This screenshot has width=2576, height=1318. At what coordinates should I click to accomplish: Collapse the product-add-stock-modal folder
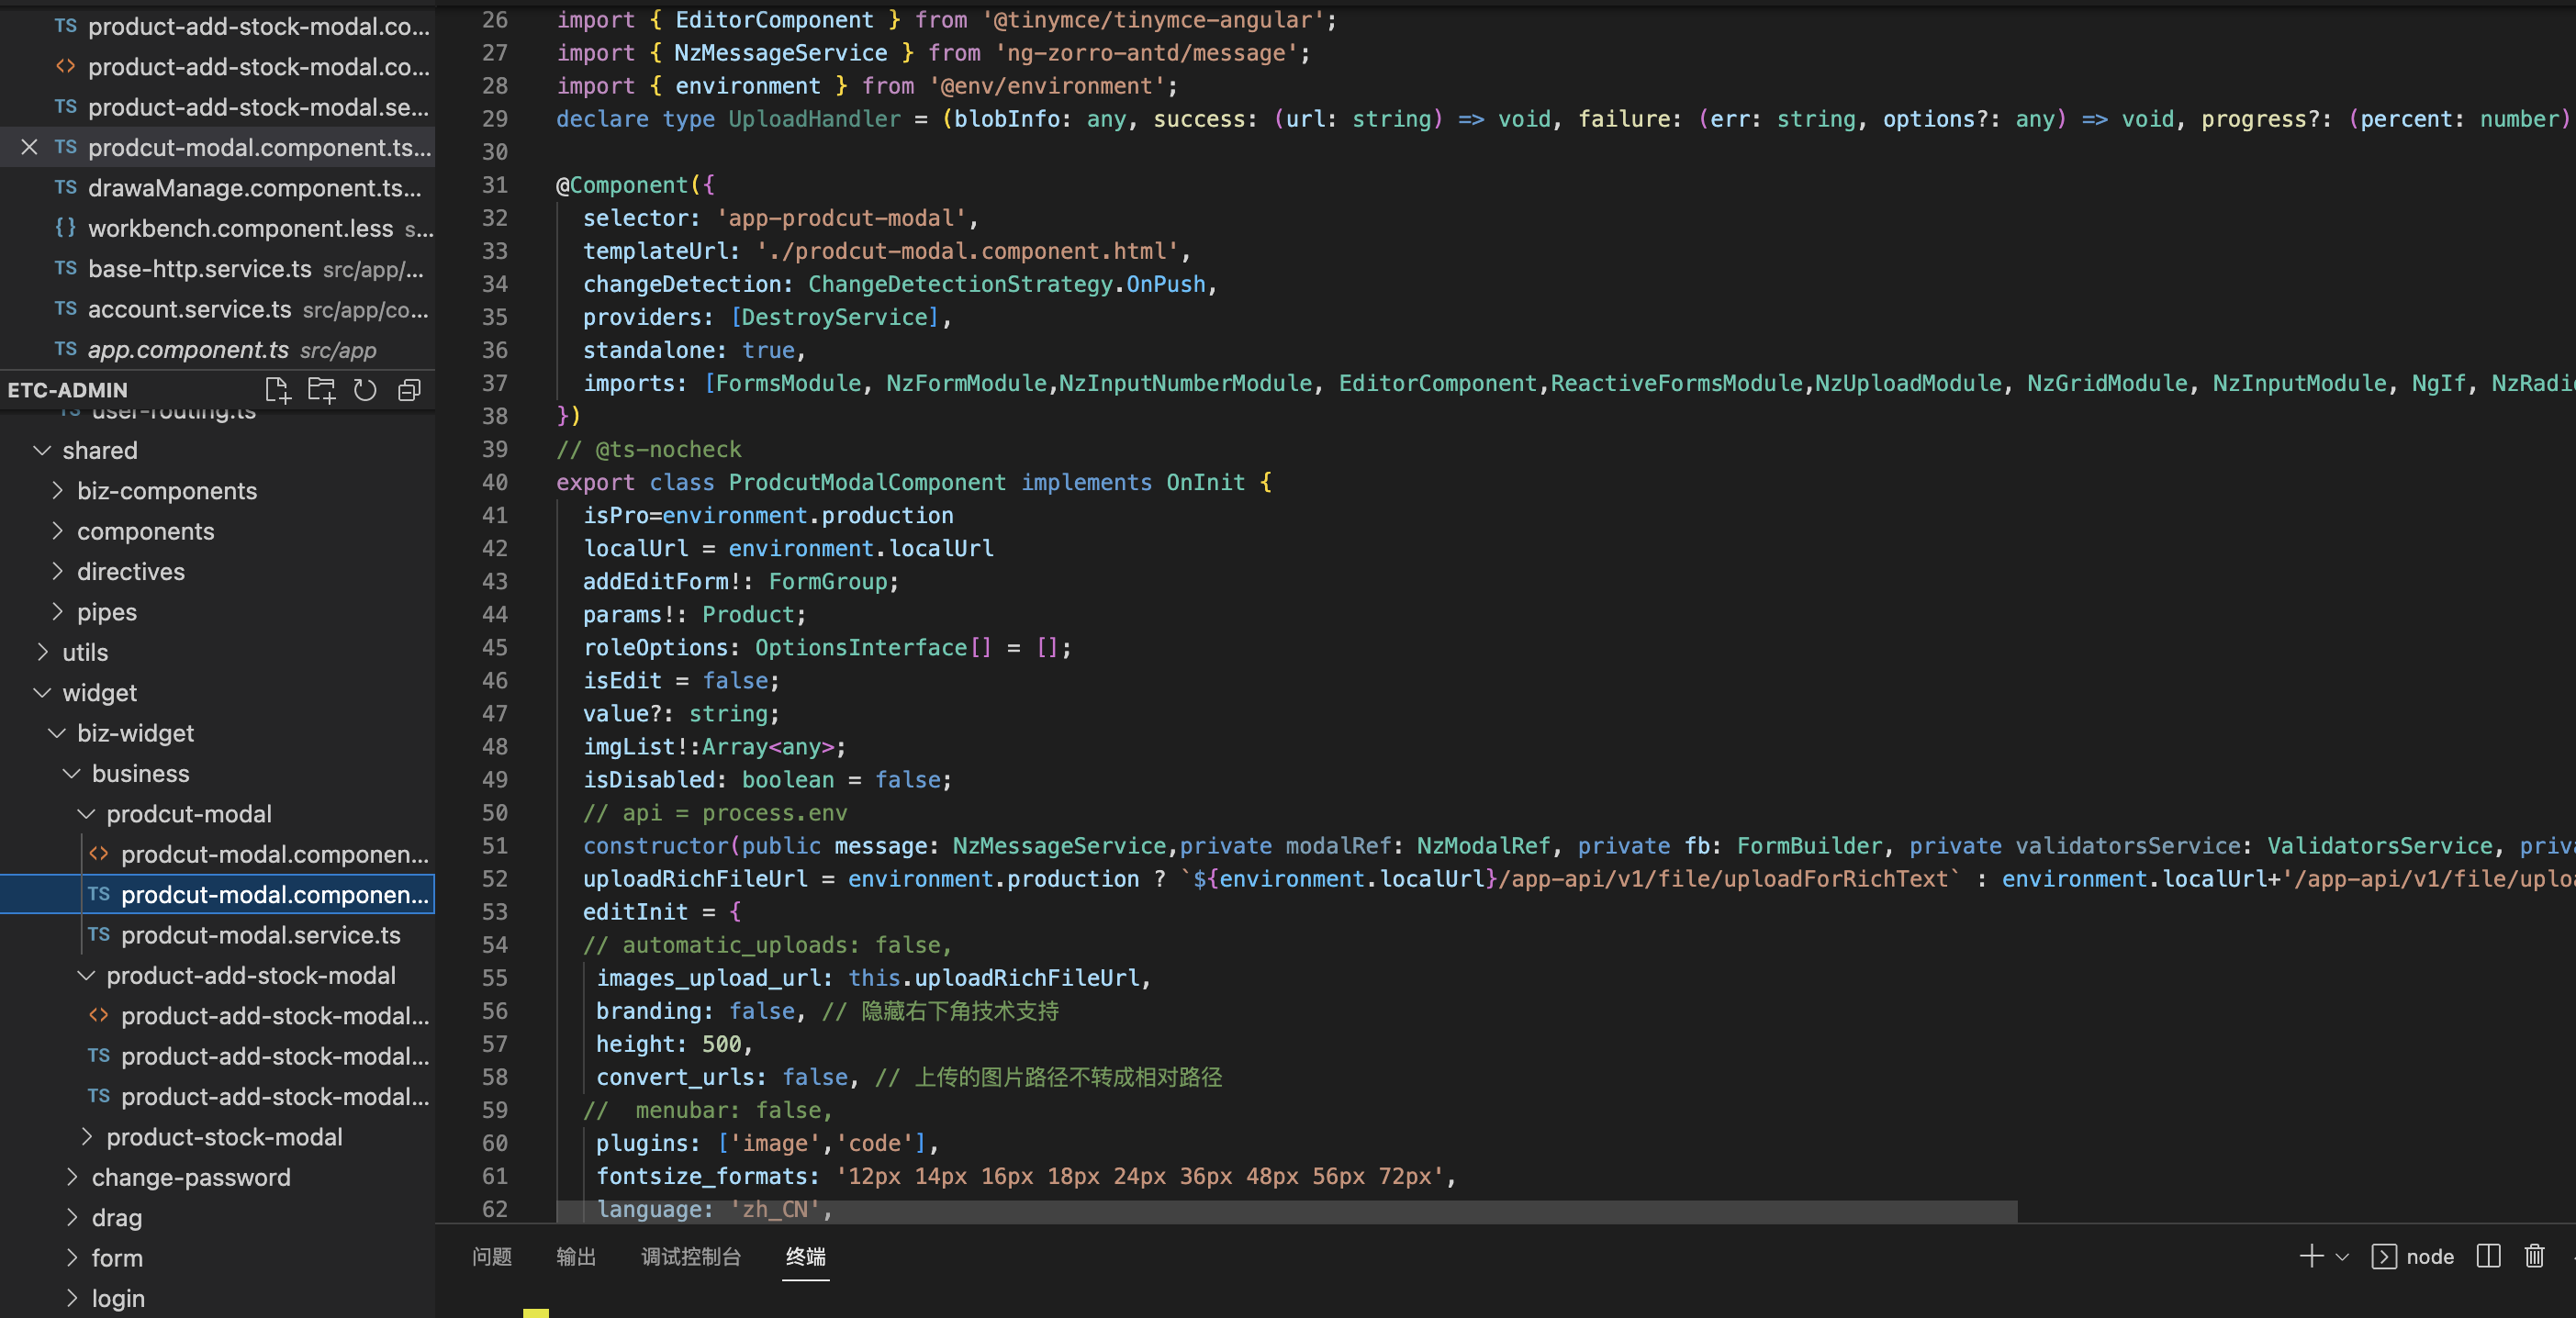87,975
